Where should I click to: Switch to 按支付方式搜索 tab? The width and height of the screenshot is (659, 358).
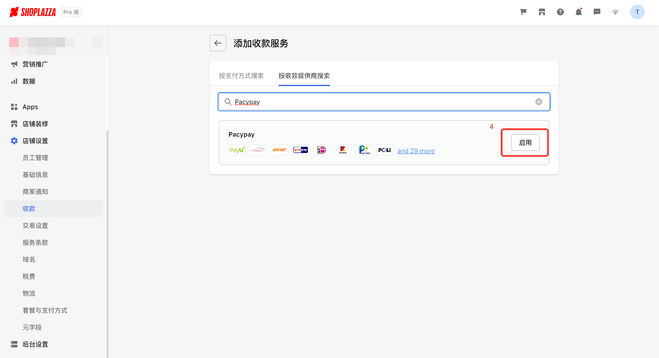[241, 76]
